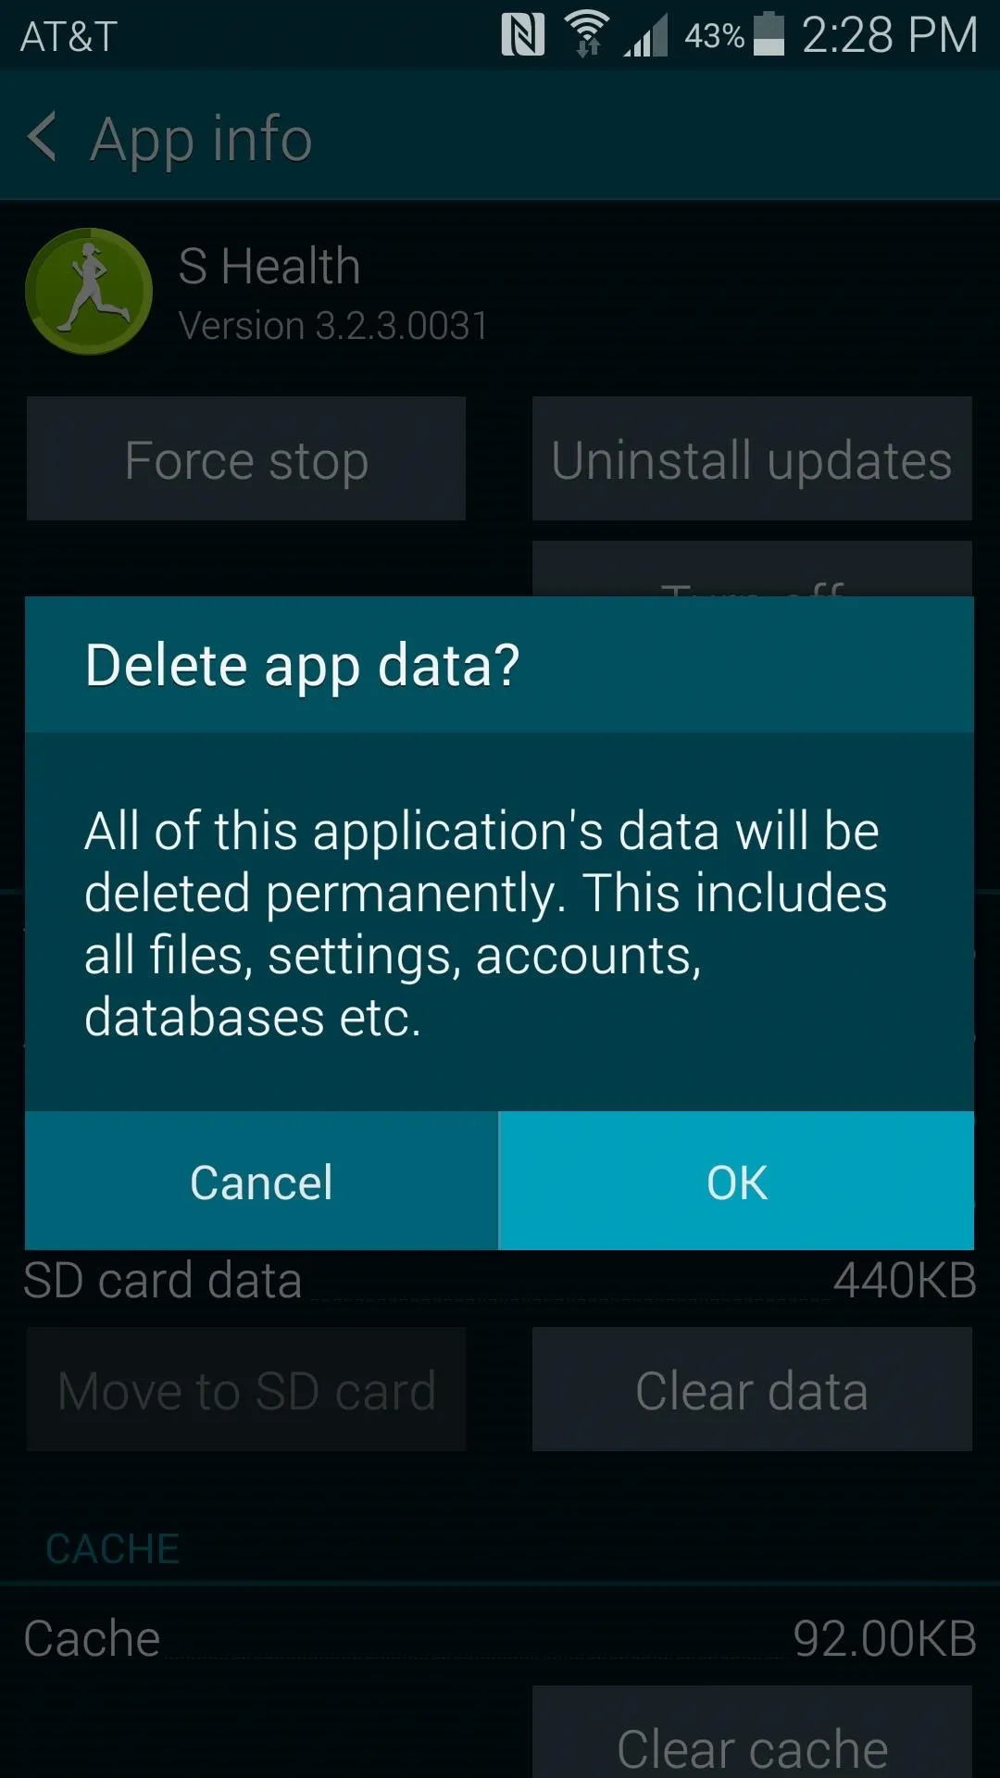Cancel the Delete app data dialog
This screenshot has width=1000, height=1778.
point(261,1181)
